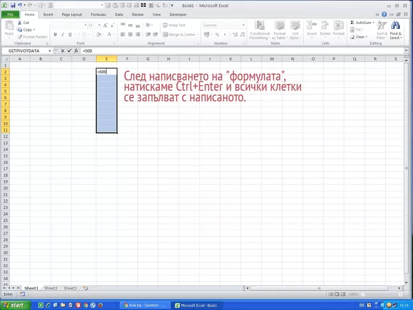Click the Undo arrow icon
The width and height of the screenshot is (413, 310).
20,5
